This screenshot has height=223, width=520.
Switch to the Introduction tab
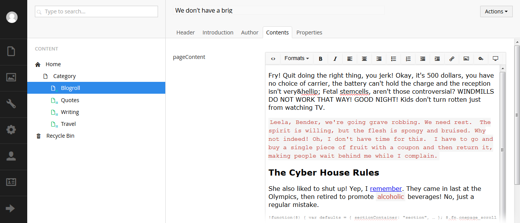click(218, 33)
